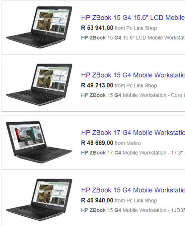The width and height of the screenshot is (185, 226).
Task: Open the HP ZBook 15 G4 15.6" LCD Mobile link
Action: click(133, 18)
